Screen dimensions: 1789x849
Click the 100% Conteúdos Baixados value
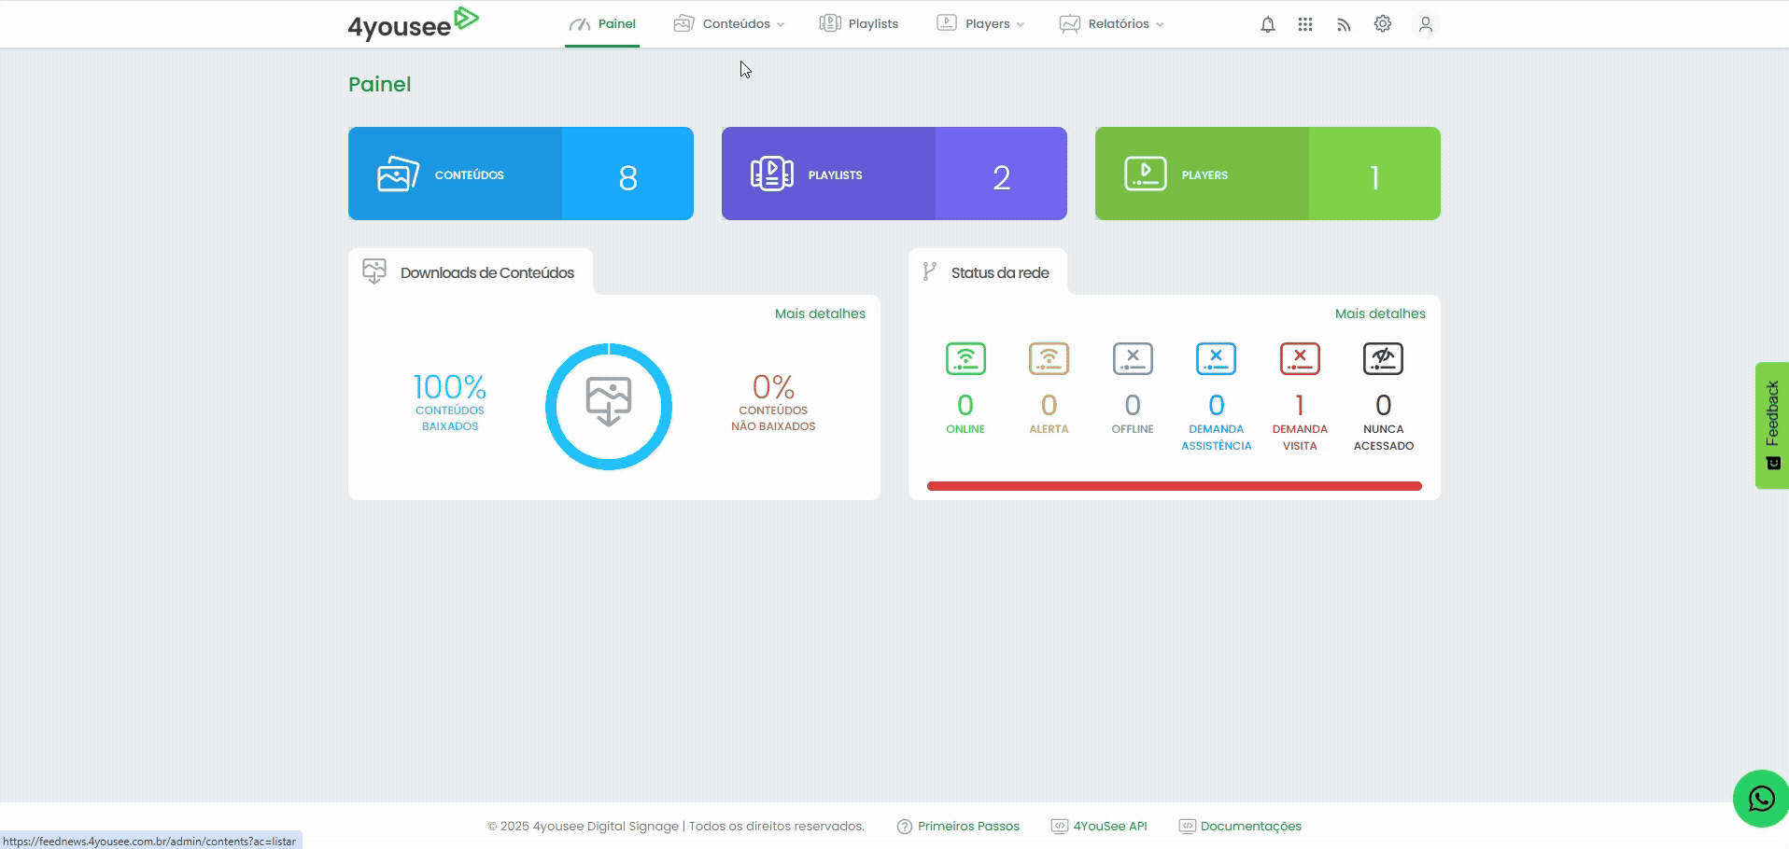click(x=449, y=387)
